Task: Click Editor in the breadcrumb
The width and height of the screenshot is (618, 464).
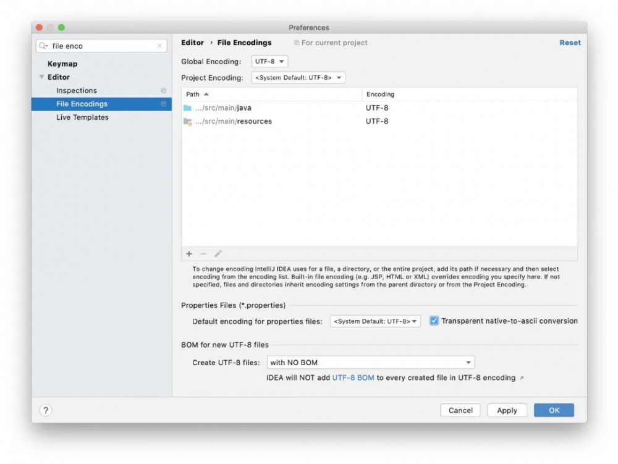Action: click(x=192, y=43)
